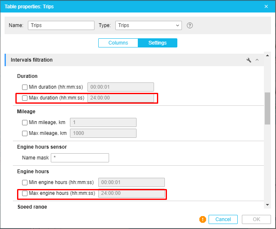
Task: Check the Max engine hours option
Action: pyautogui.click(x=25, y=194)
